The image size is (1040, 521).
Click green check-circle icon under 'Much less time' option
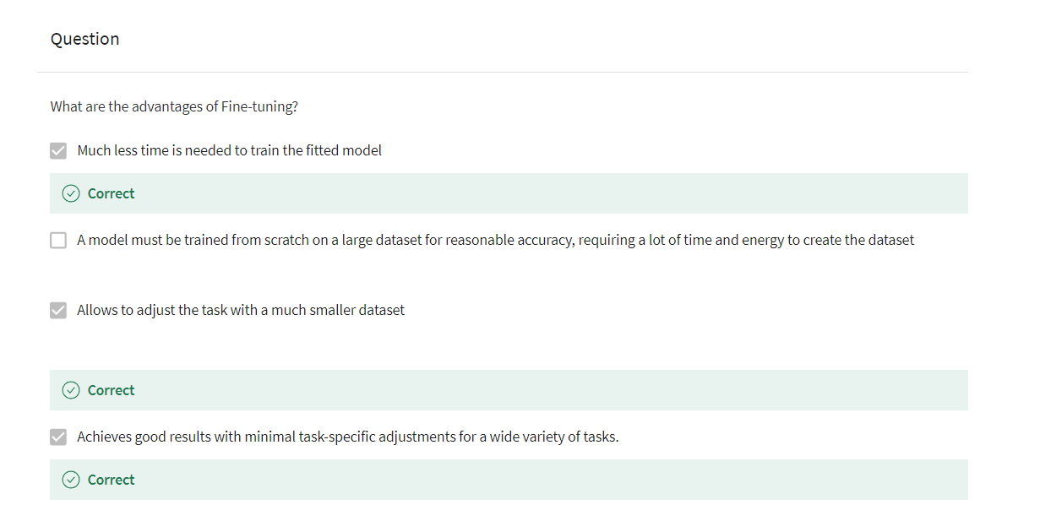71,193
